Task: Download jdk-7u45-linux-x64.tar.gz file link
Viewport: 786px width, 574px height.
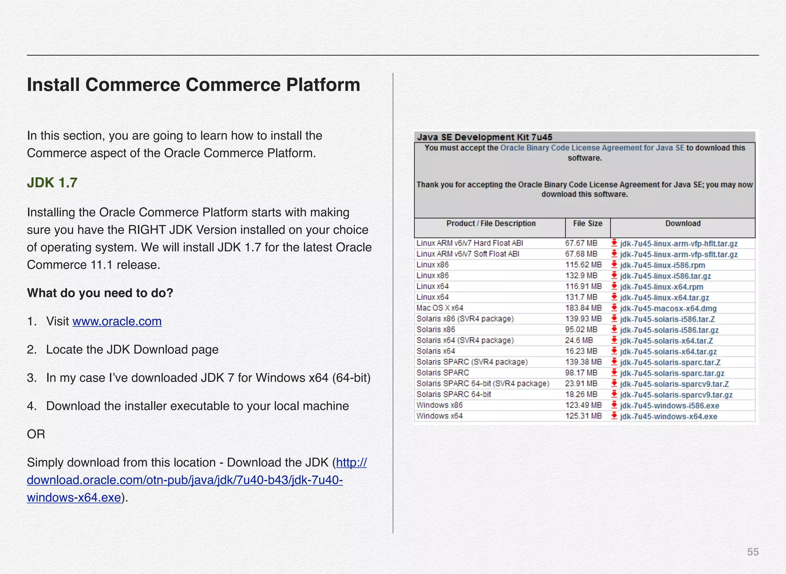Action: click(x=665, y=298)
